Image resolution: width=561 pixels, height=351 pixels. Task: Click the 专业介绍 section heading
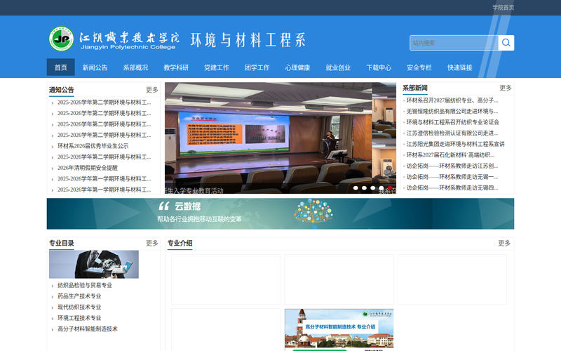tap(180, 243)
